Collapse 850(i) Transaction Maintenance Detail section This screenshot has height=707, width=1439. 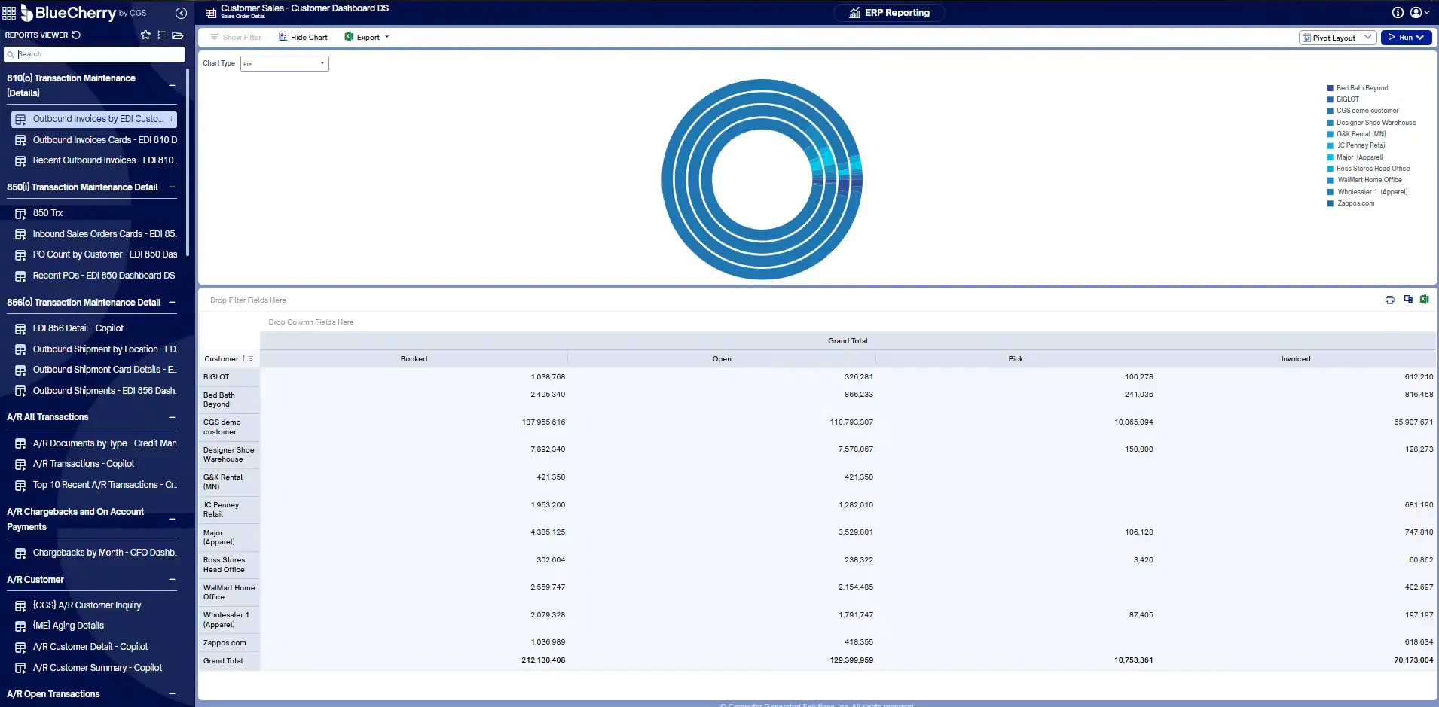[x=172, y=187]
